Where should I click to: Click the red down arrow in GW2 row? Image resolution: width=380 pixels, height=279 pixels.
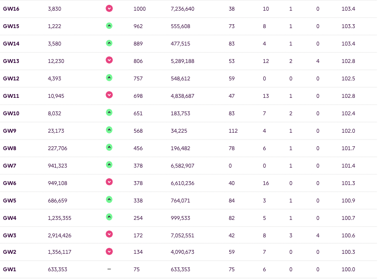tap(109, 251)
